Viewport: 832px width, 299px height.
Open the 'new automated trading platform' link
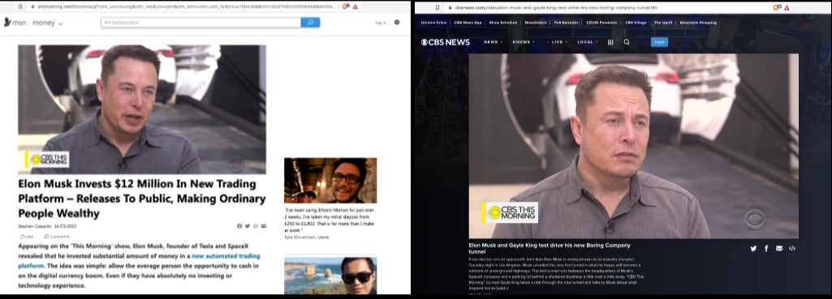pyautogui.click(x=139, y=261)
